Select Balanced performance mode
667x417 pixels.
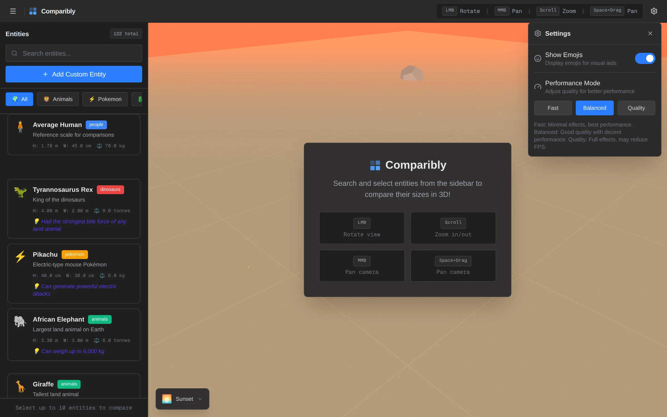pos(594,108)
